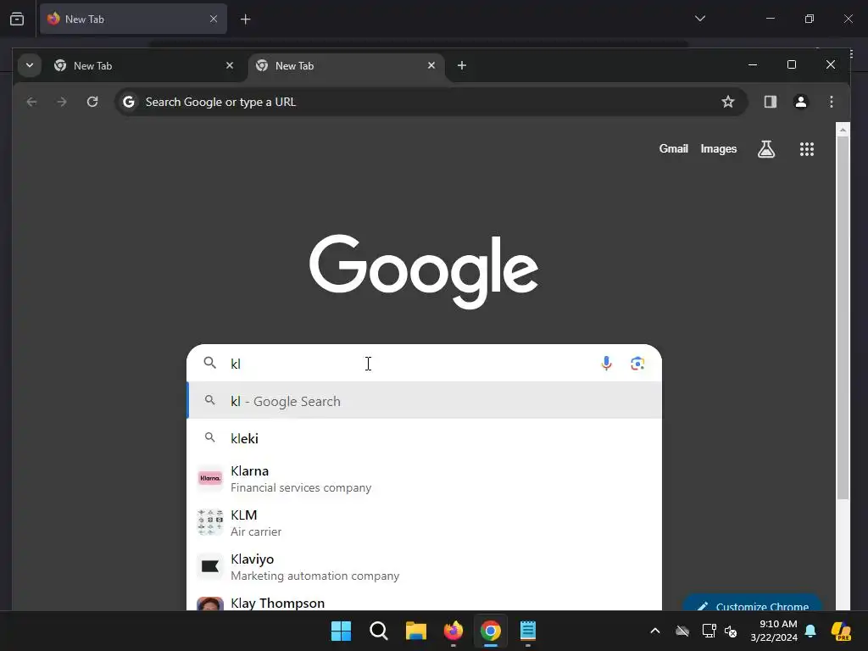
Task: Close the Firefox New Tab tab
Action: (214, 19)
